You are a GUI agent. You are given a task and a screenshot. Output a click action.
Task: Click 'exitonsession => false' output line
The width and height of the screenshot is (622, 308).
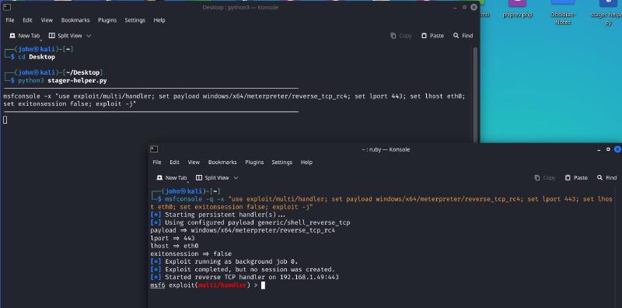[x=190, y=254]
